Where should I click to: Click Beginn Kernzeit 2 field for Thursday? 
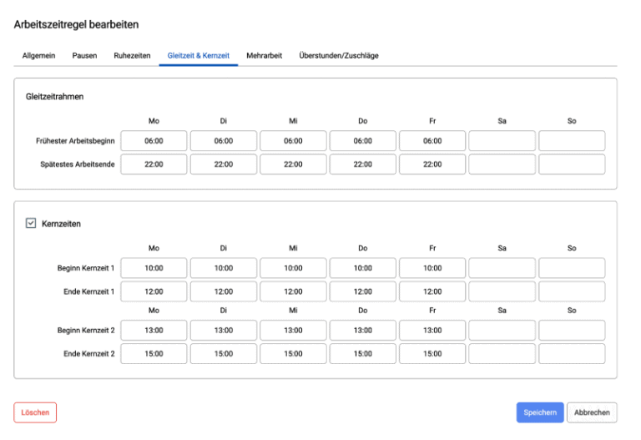coord(363,330)
